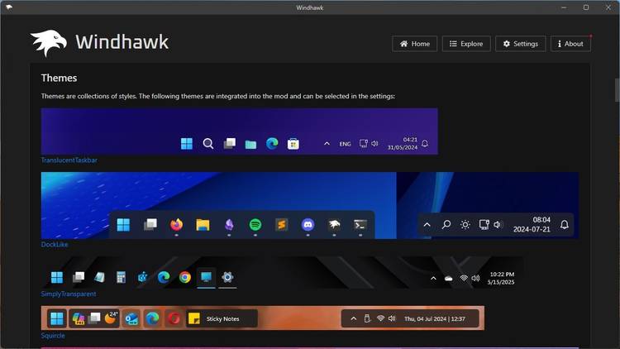Viewport: 620px width, 349px height.
Task: Click weather 24° icon in Squircle preview
Action: (x=111, y=318)
